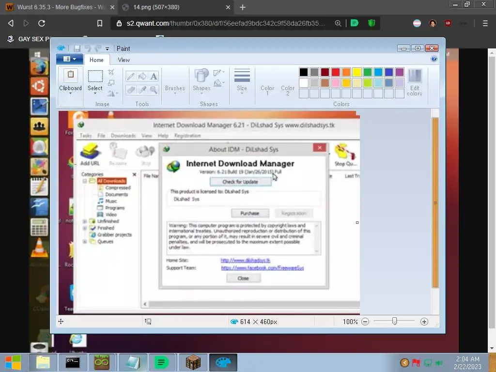496x372 pixels.
Task: Switch to the View ribbon tab
Action: click(124, 60)
